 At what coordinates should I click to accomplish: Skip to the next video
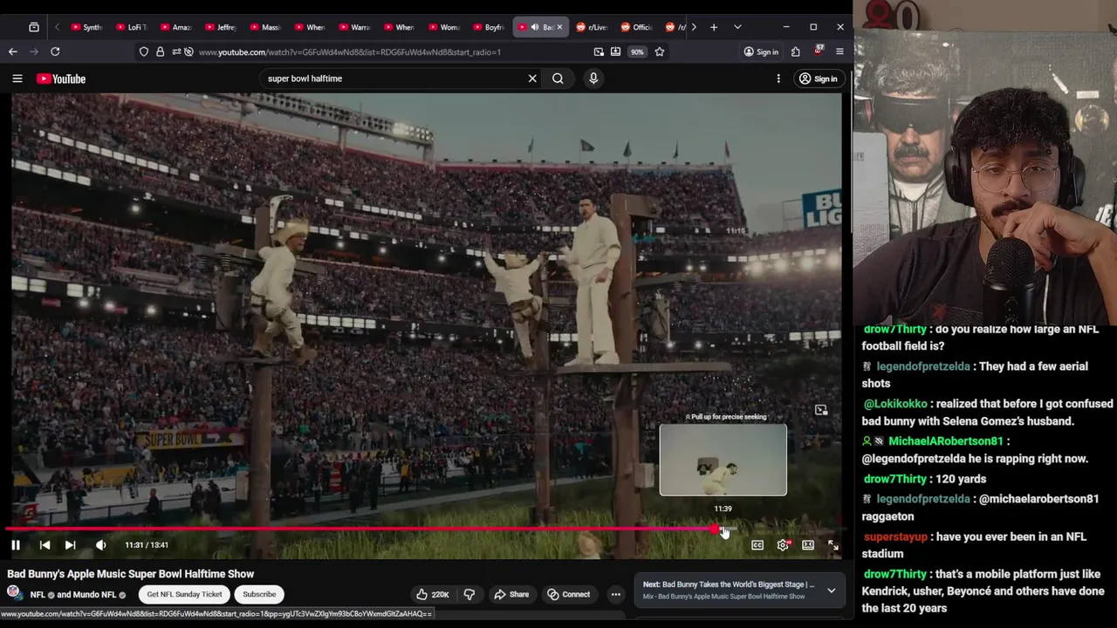tap(70, 545)
